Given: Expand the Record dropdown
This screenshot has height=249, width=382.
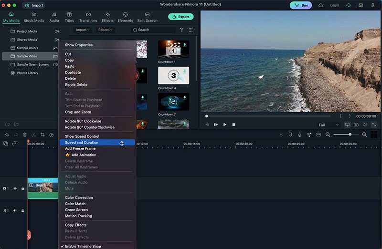Looking at the screenshot, I should pyautogui.click(x=105, y=30).
